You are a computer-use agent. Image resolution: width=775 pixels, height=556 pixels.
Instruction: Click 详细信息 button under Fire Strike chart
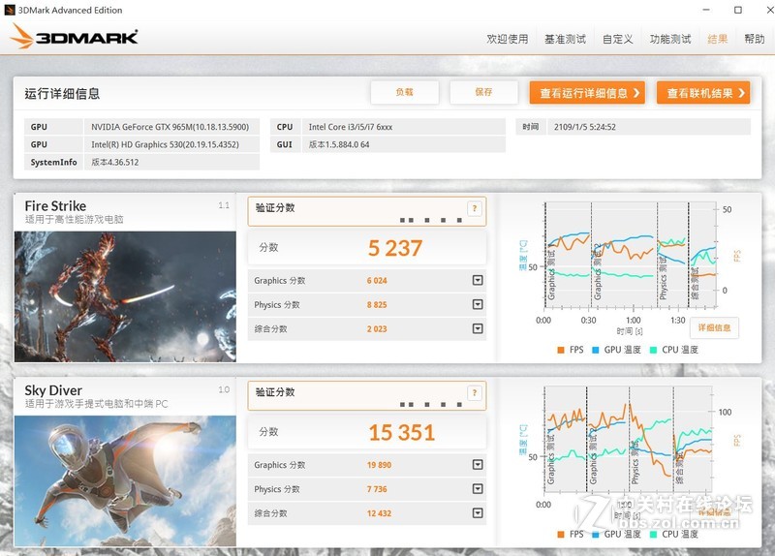(x=714, y=327)
